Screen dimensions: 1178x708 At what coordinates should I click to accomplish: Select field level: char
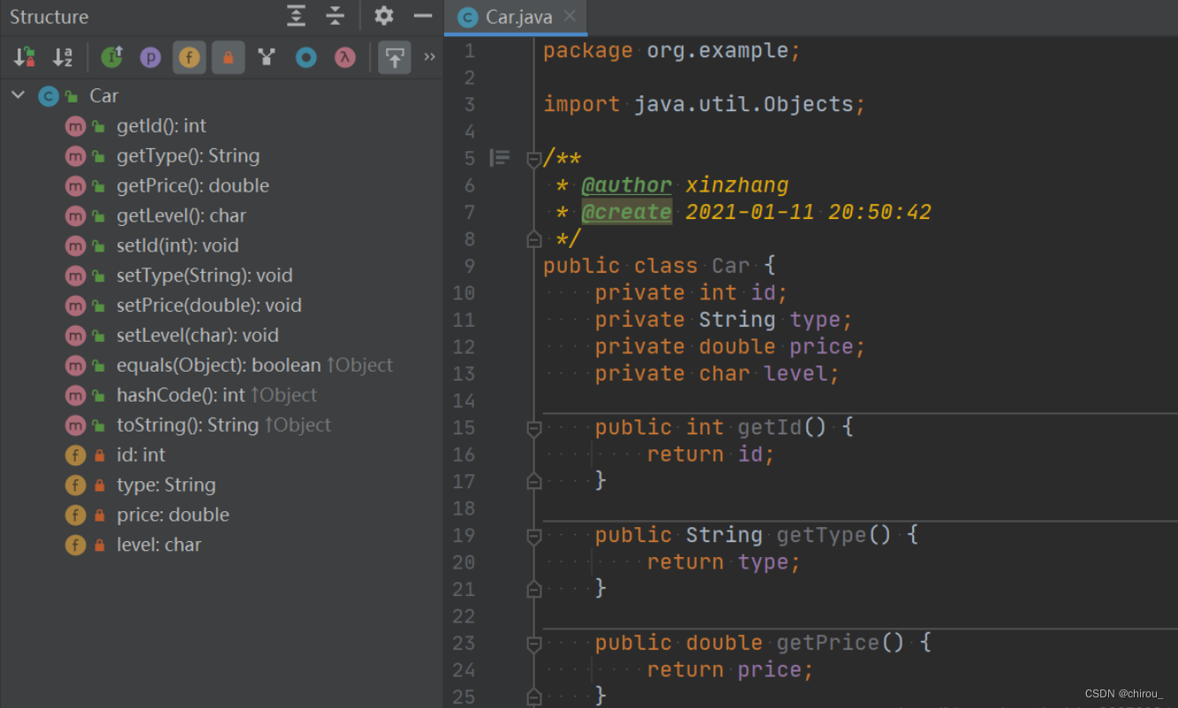point(159,546)
